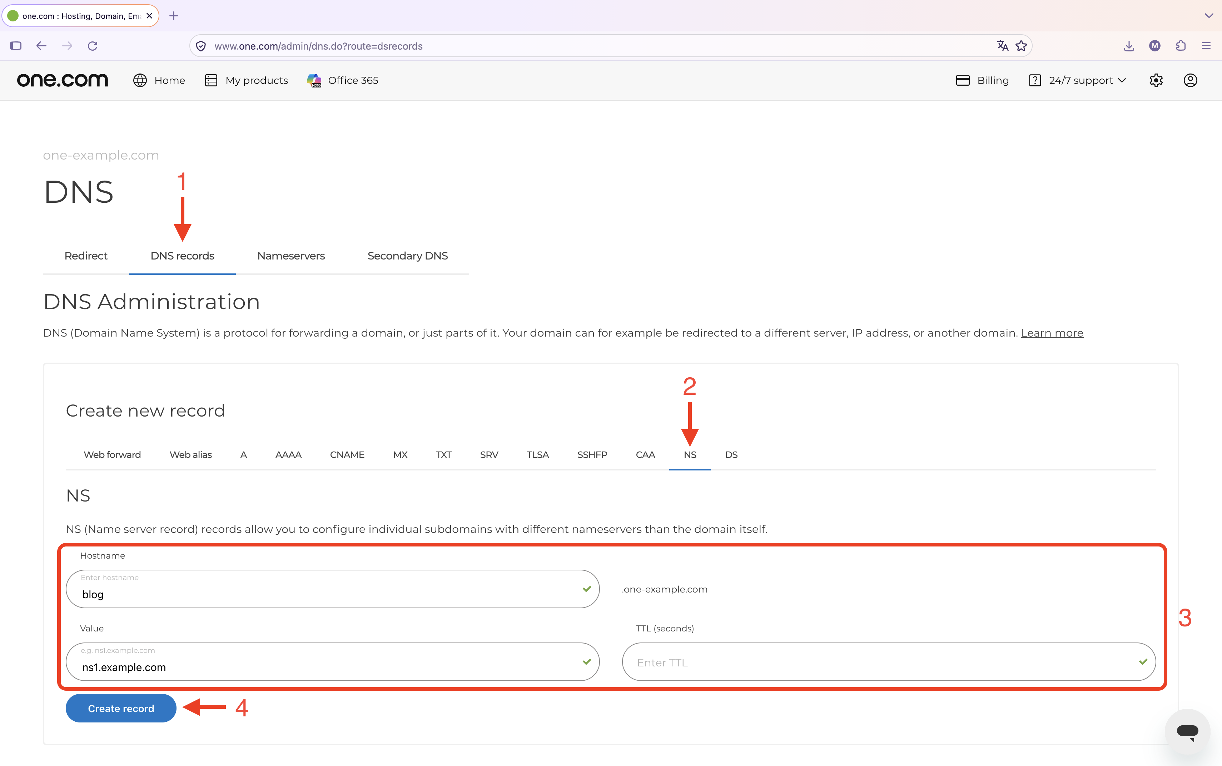
Task: Select the CAA record type tab
Action: pyautogui.click(x=645, y=454)
